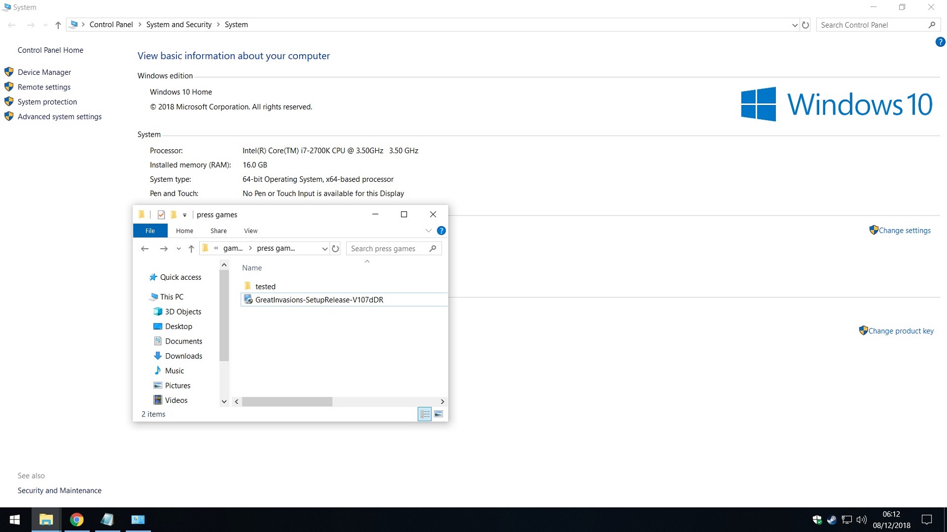This screenshot has height=532, width=947.
Task: Open Steam tray icon
Action: tap(832, 520)
